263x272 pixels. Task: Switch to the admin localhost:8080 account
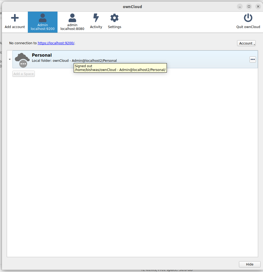(x=72, y=22)
